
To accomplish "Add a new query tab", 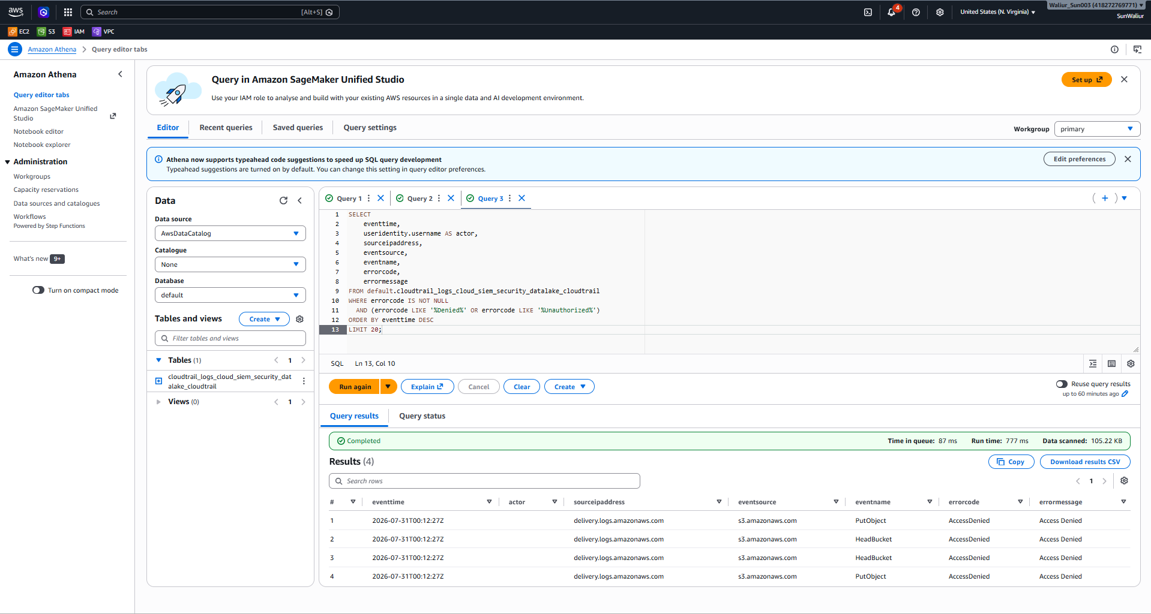I will tap(1105, 198).
